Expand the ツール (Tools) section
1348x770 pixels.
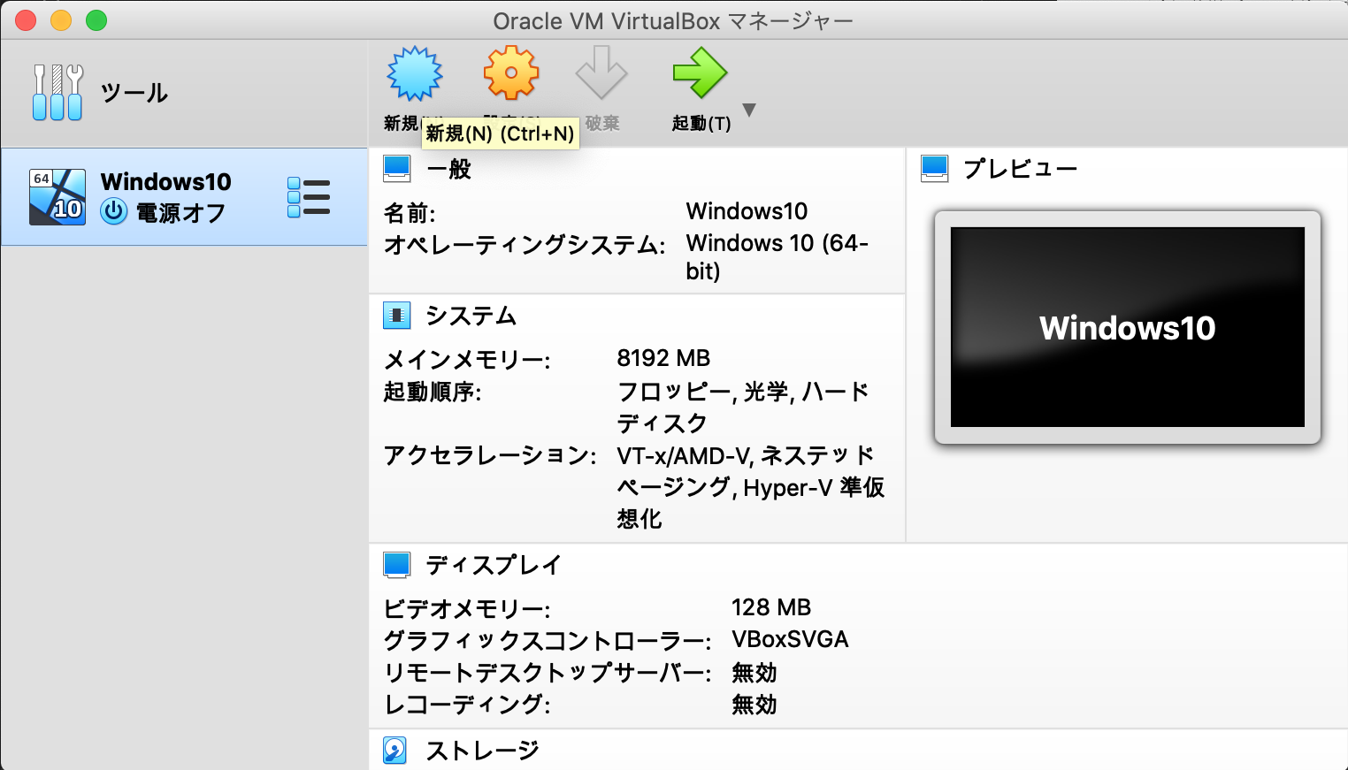click(133, 91)
